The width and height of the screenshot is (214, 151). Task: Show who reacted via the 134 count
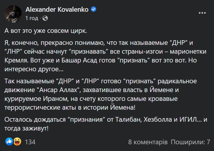(30, 142)
